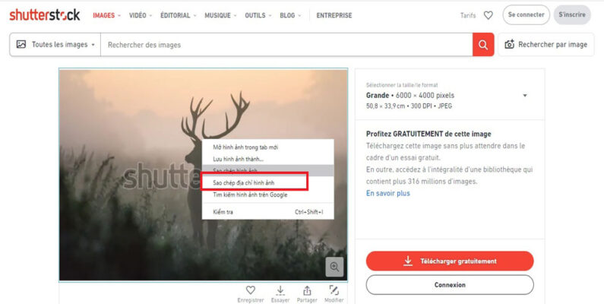Choose Kiểm tra in context menu
The height and width of the screenshot is (304, 604).
[x=223, y=211]
